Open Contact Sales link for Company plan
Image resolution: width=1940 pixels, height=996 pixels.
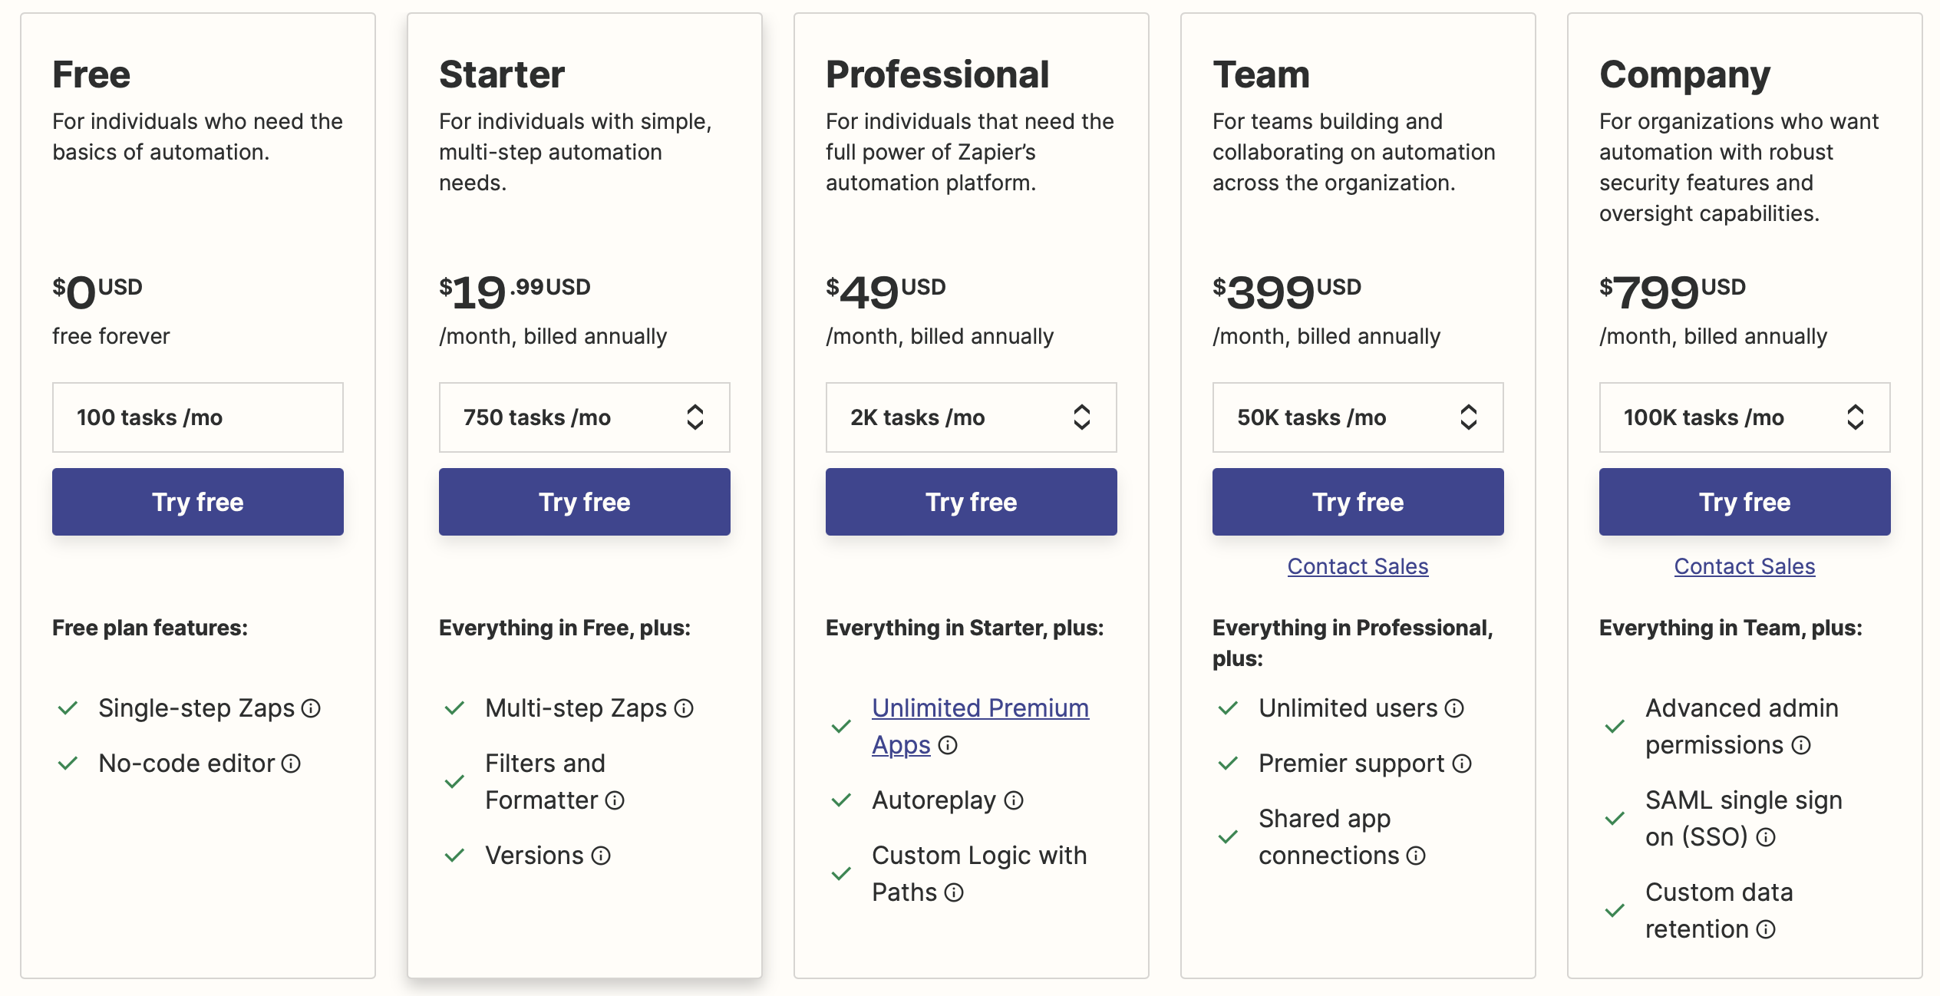[1744, 566]
